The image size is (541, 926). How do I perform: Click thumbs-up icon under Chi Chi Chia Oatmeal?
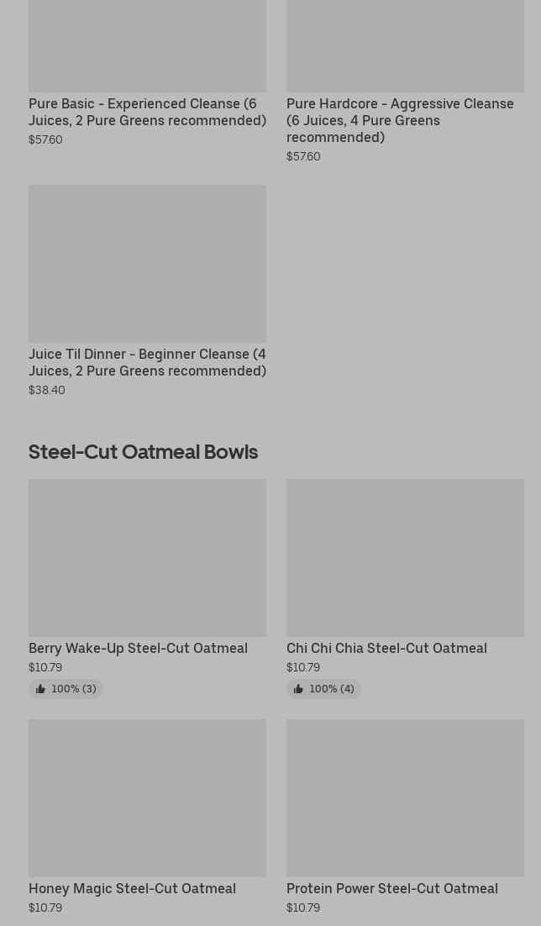point(298,689)
